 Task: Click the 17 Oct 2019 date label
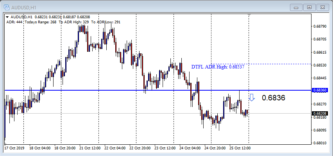tap(14, 148)
